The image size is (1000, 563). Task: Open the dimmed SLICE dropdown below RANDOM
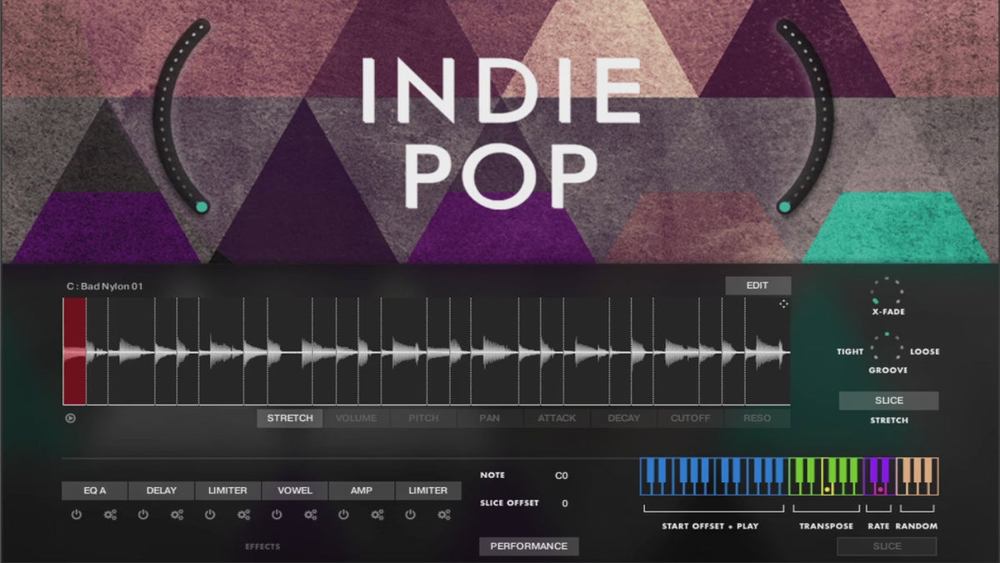pyautogui.click(x=887, y=546)
